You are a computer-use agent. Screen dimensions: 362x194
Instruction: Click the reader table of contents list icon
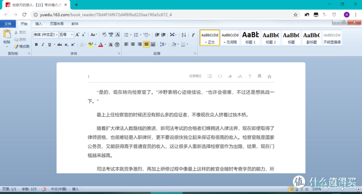click(x=210, y=76)
